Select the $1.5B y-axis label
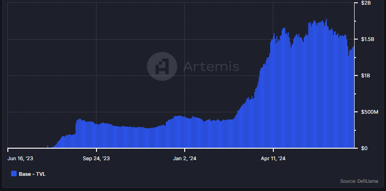The image size is (386, 191). click(x=367, y=40)
